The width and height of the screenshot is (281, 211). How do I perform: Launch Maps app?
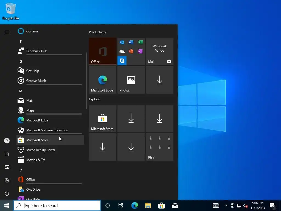click(x=50, y=110)
